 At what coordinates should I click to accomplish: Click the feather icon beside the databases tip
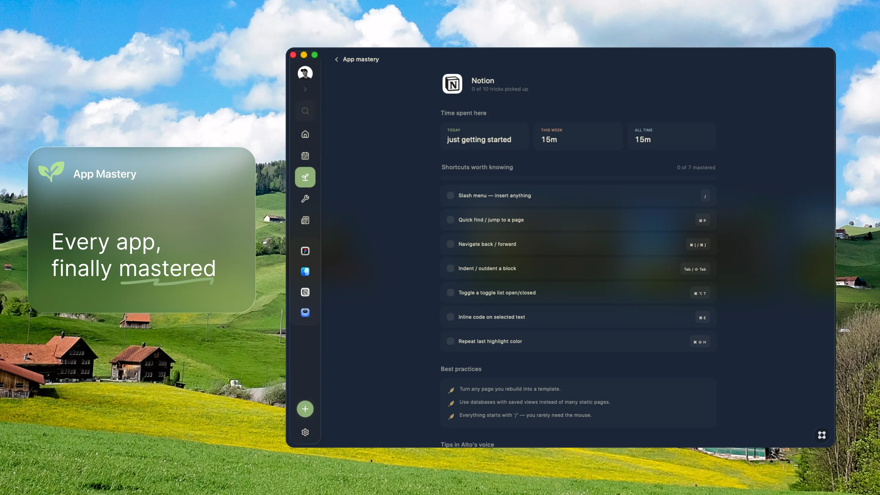(451, 403)
